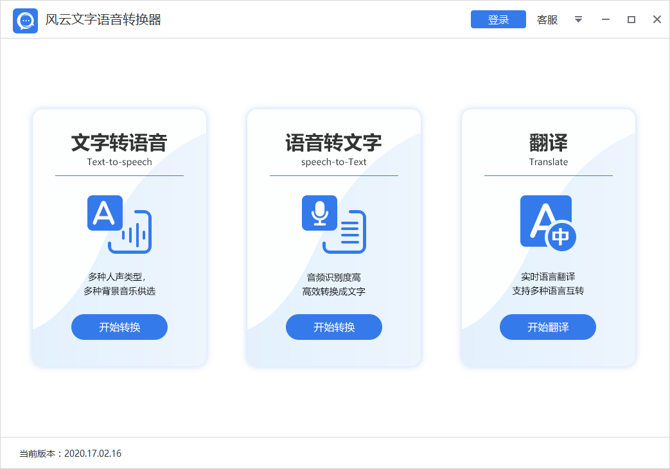Click the Translate A-中 icon

pyautogui.click(x=547, y=221)
